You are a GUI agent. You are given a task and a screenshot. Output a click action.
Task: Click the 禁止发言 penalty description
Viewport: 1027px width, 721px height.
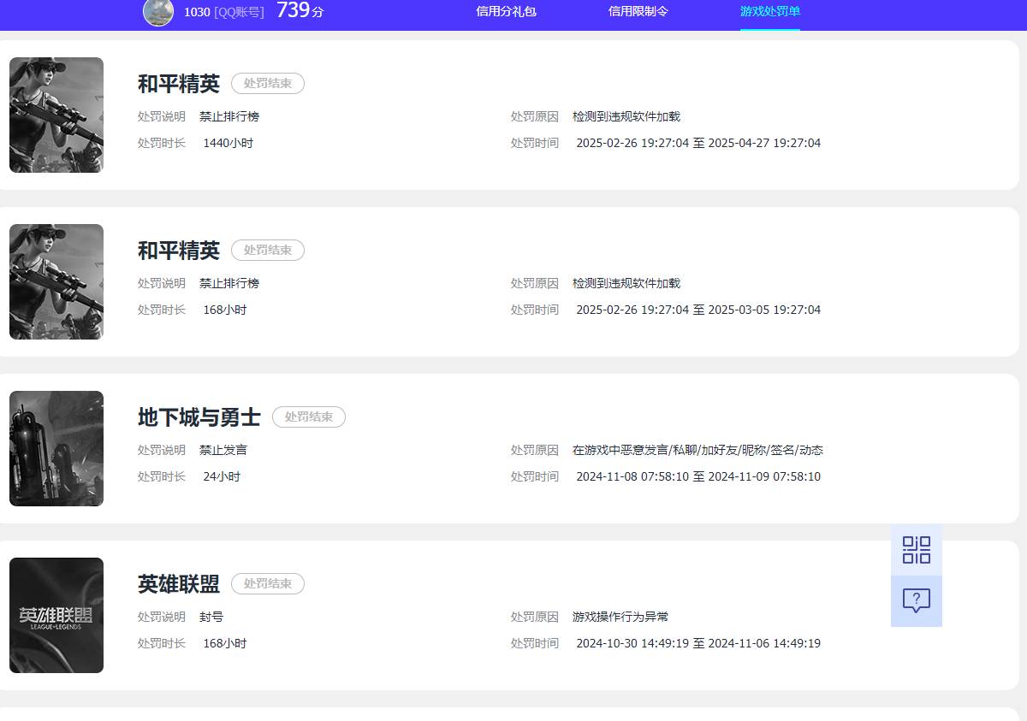[223, 450]
